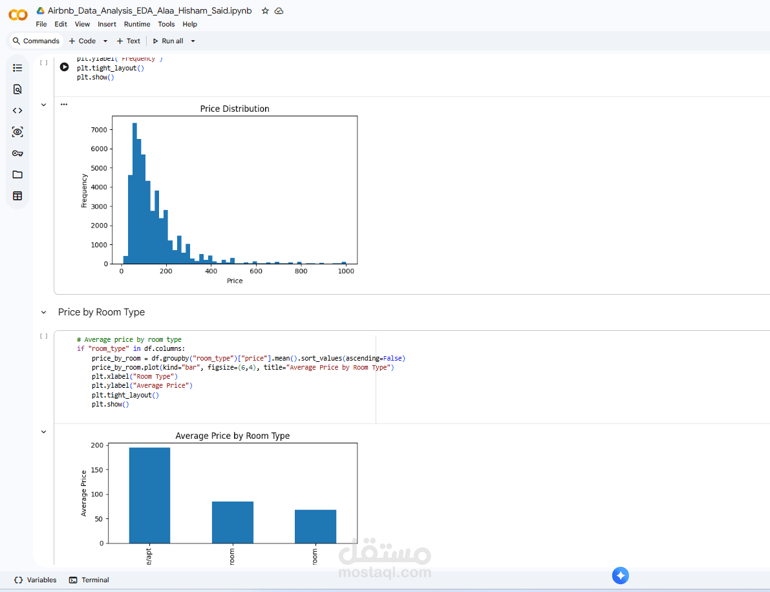The width and height of the screenshot is (770, 592).
Task: Open the Files folder icon
Action: click(x=17, y=174)
